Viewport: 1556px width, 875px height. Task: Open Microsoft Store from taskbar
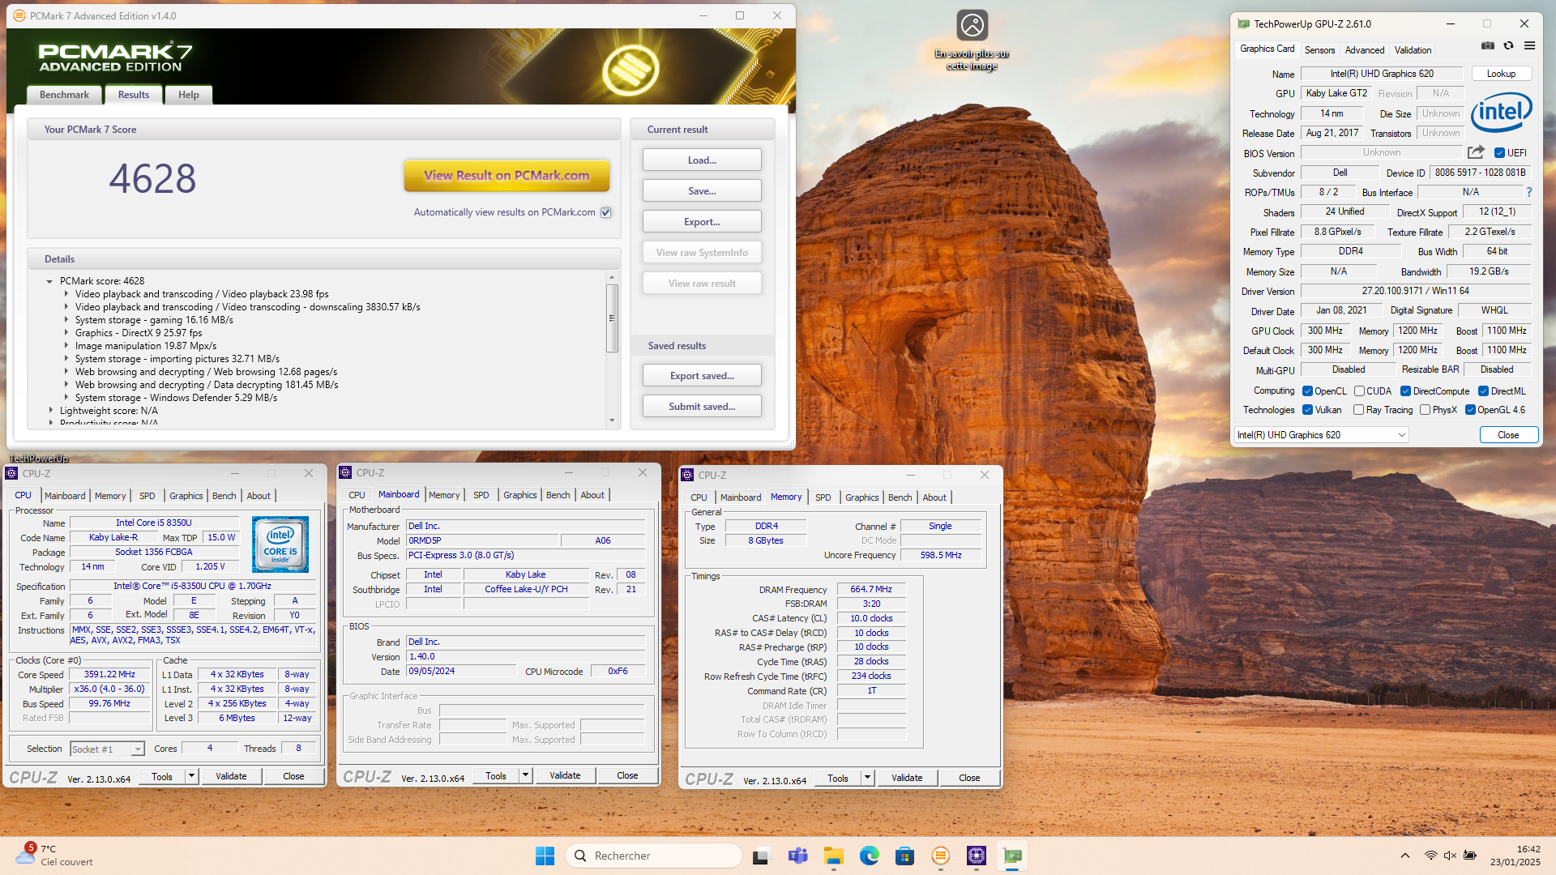point(905,856)
